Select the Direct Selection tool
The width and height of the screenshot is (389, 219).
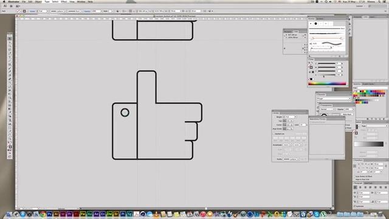pos(10,43)
